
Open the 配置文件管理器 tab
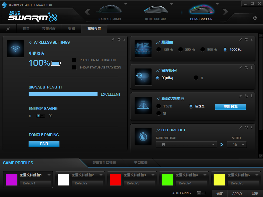(x=104, y=163)
